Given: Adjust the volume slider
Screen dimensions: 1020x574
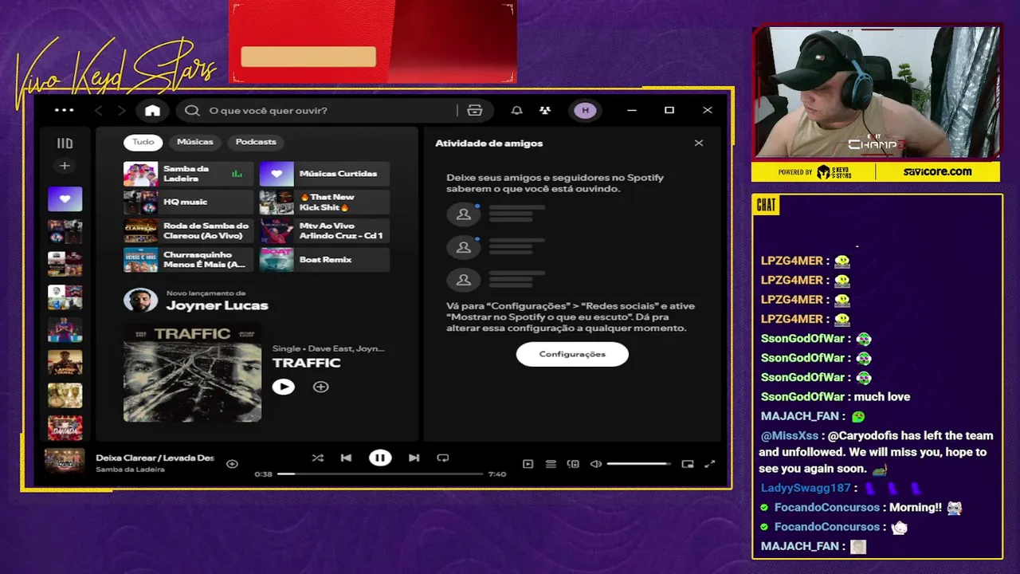Looking at the screenshot, I should (639, 463).
